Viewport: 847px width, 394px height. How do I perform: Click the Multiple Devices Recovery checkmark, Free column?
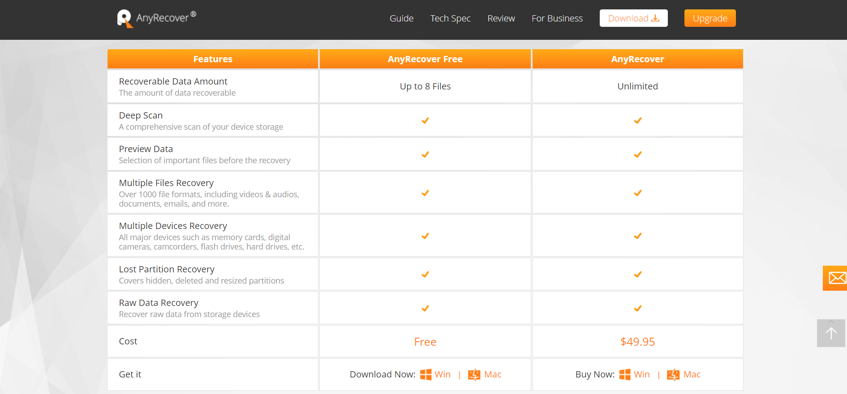click(425, 236)
